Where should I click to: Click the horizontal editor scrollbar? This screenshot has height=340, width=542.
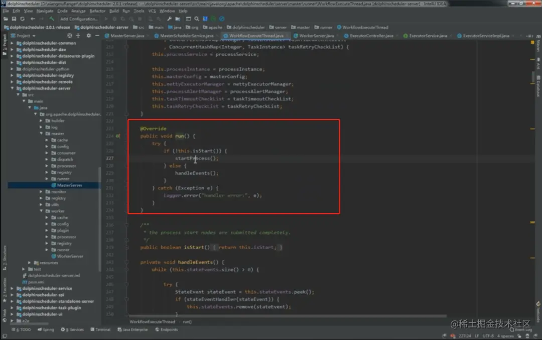click(x=288, y=316)
